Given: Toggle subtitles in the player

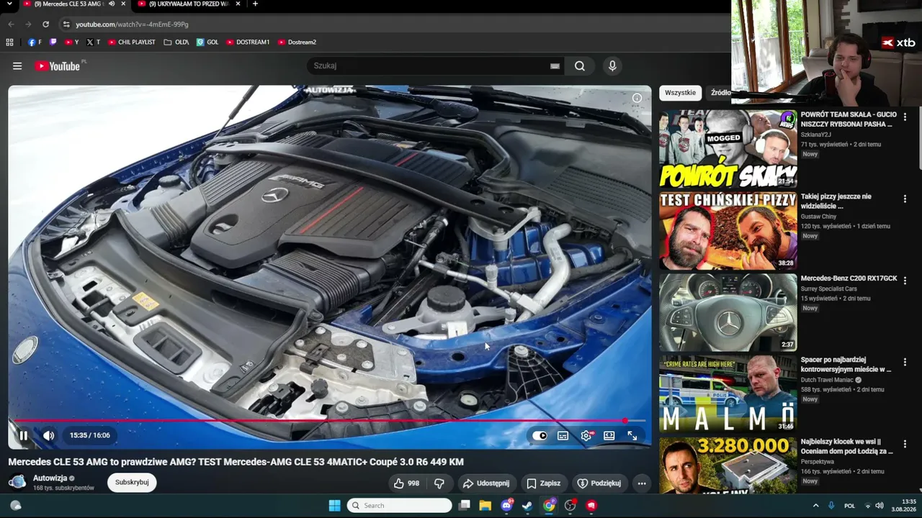Looking at the screenshot, I should click(x=563, y=435).
